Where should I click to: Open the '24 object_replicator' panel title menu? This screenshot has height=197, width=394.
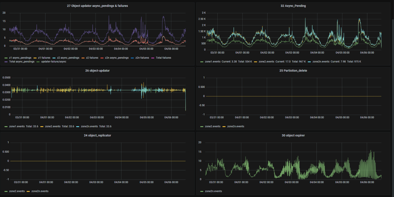[97, 135]
